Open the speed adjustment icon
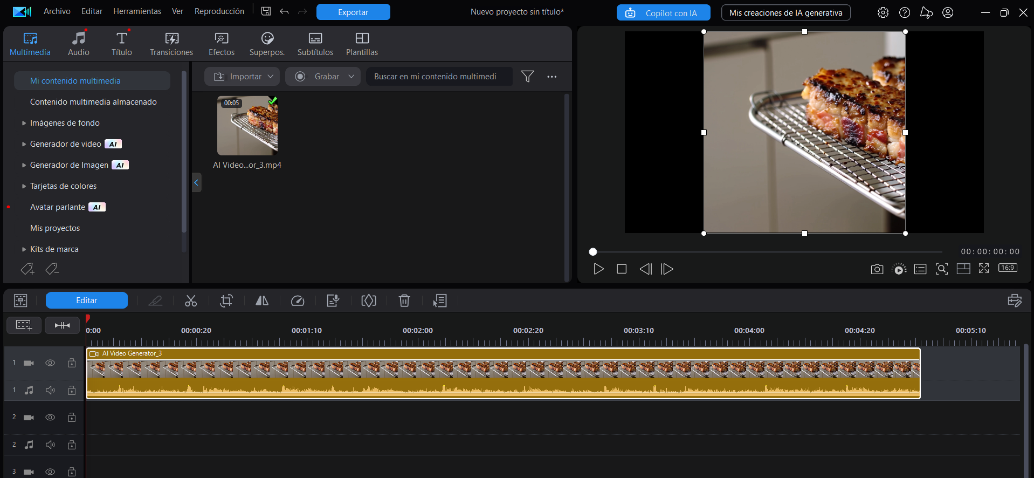 [298, 301]
